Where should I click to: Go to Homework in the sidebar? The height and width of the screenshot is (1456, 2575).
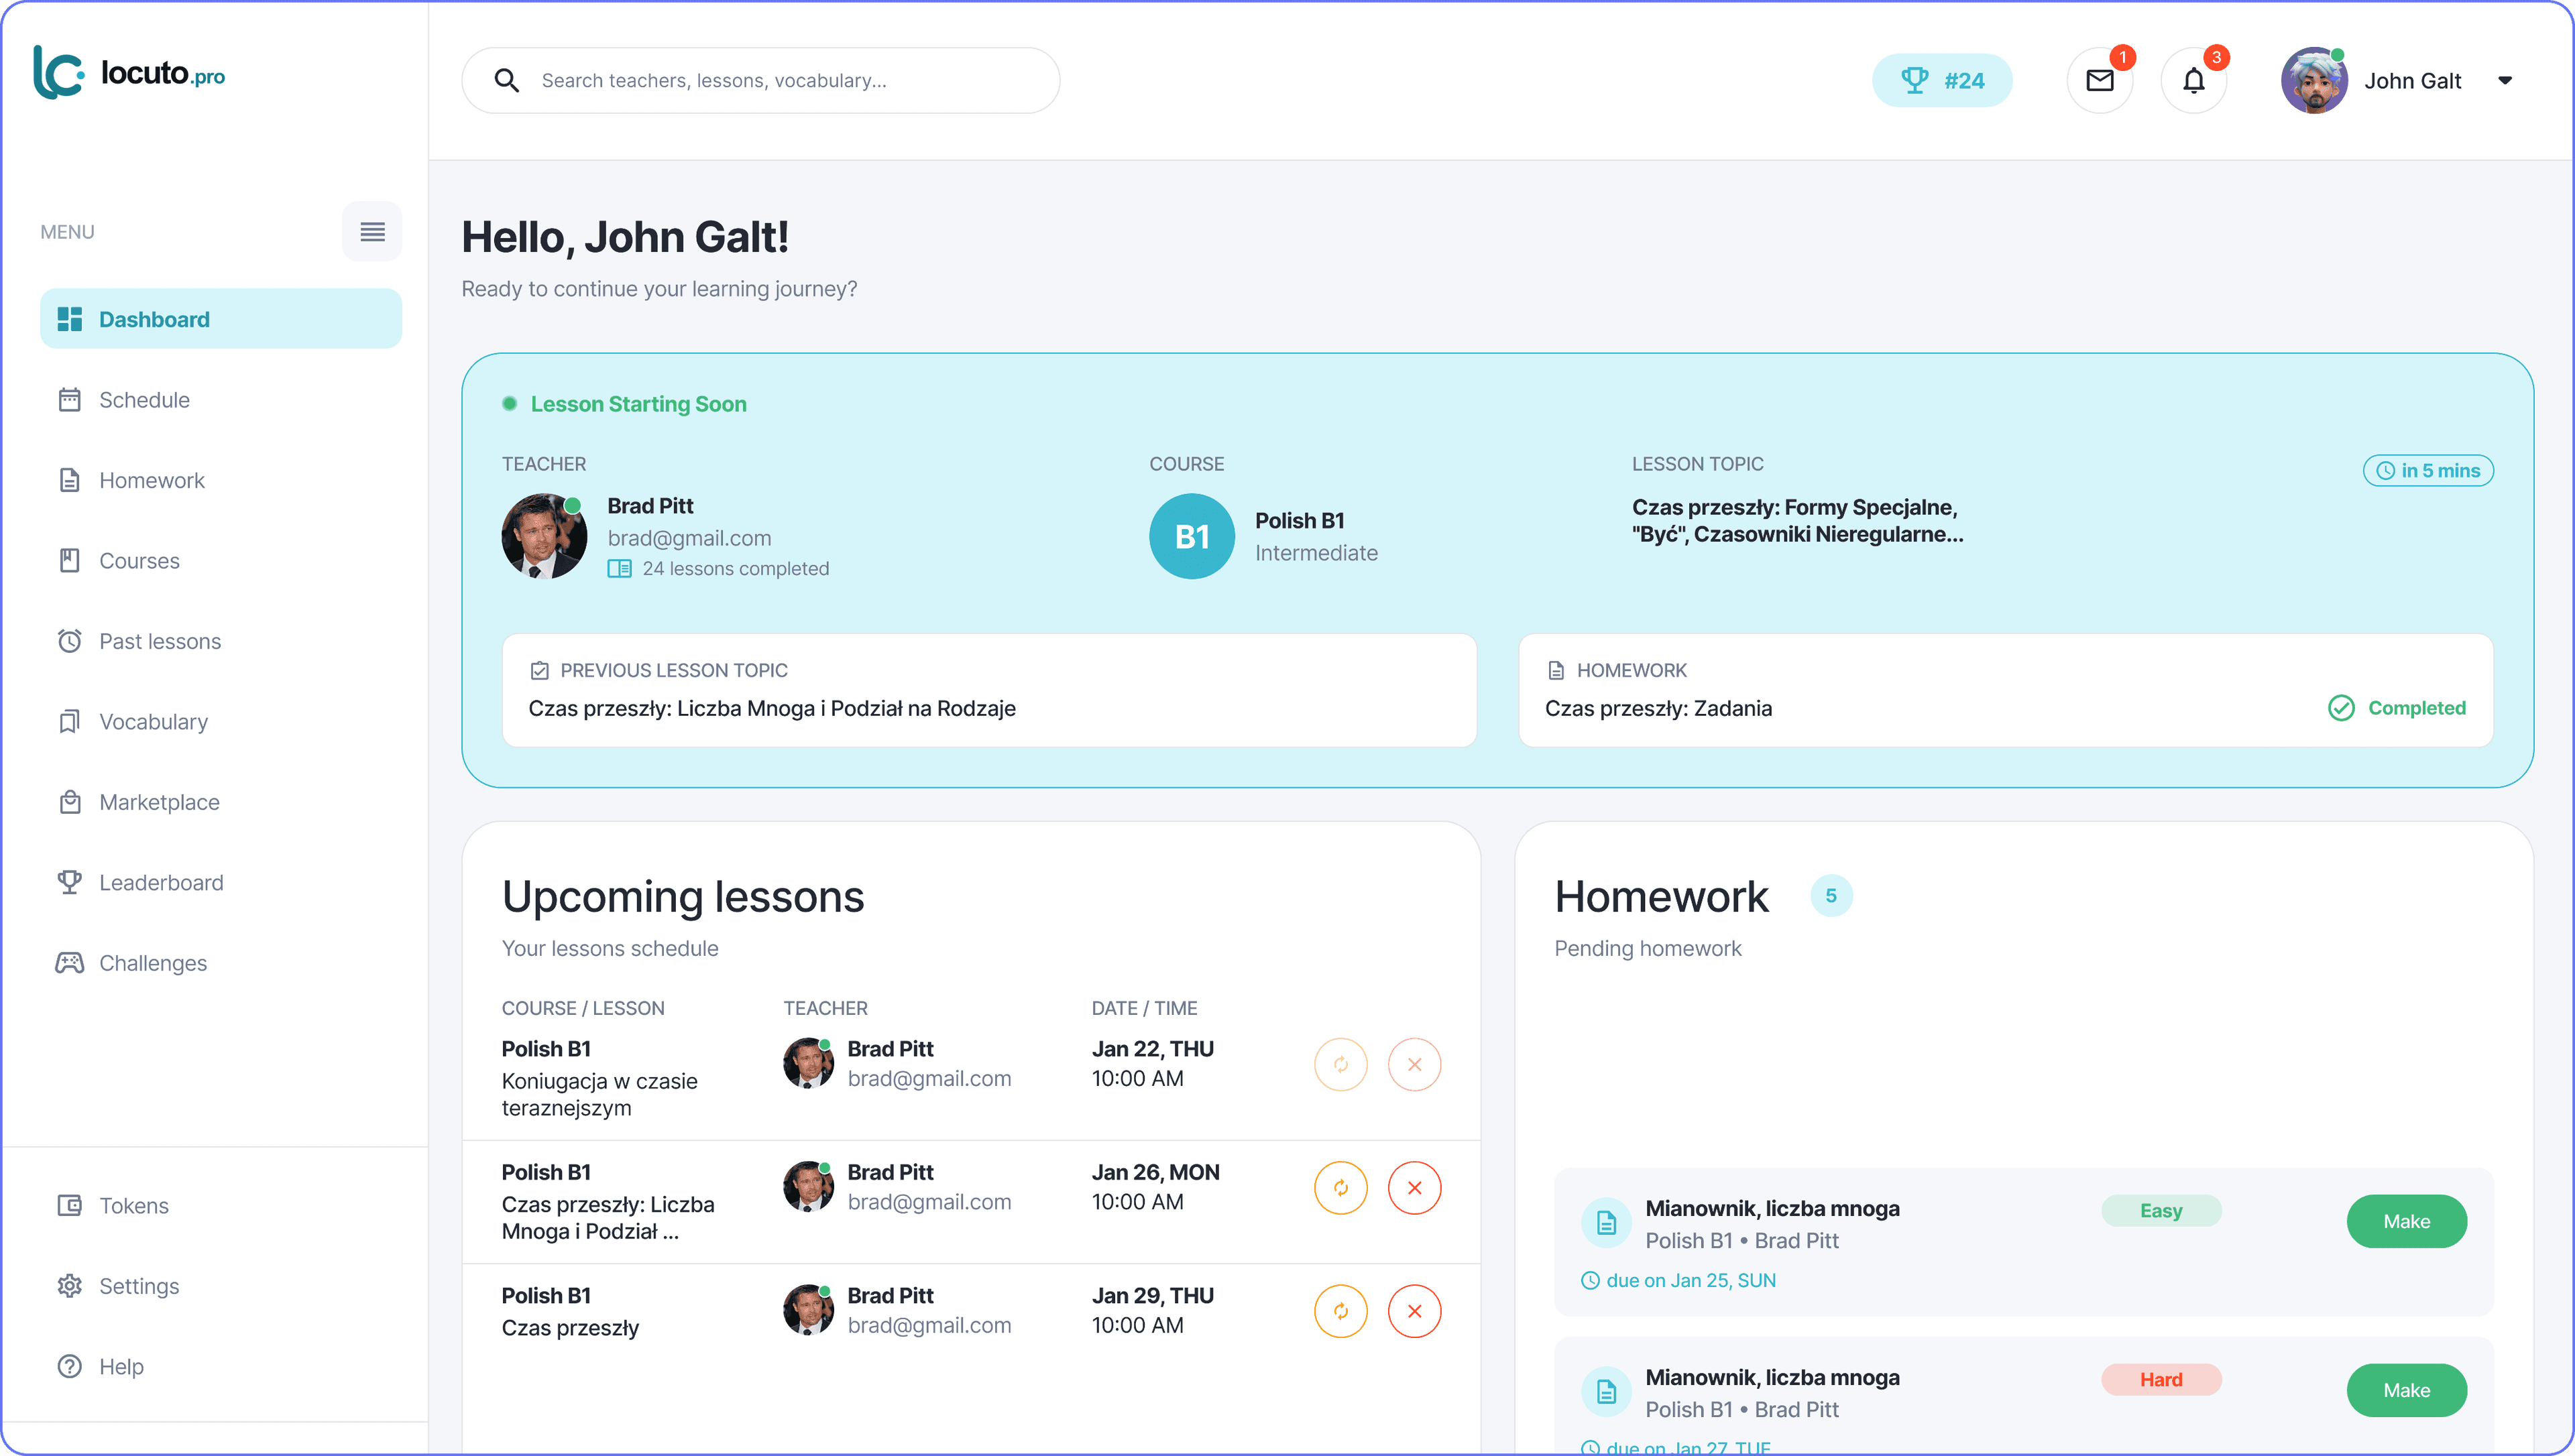[x=221, y=480]
